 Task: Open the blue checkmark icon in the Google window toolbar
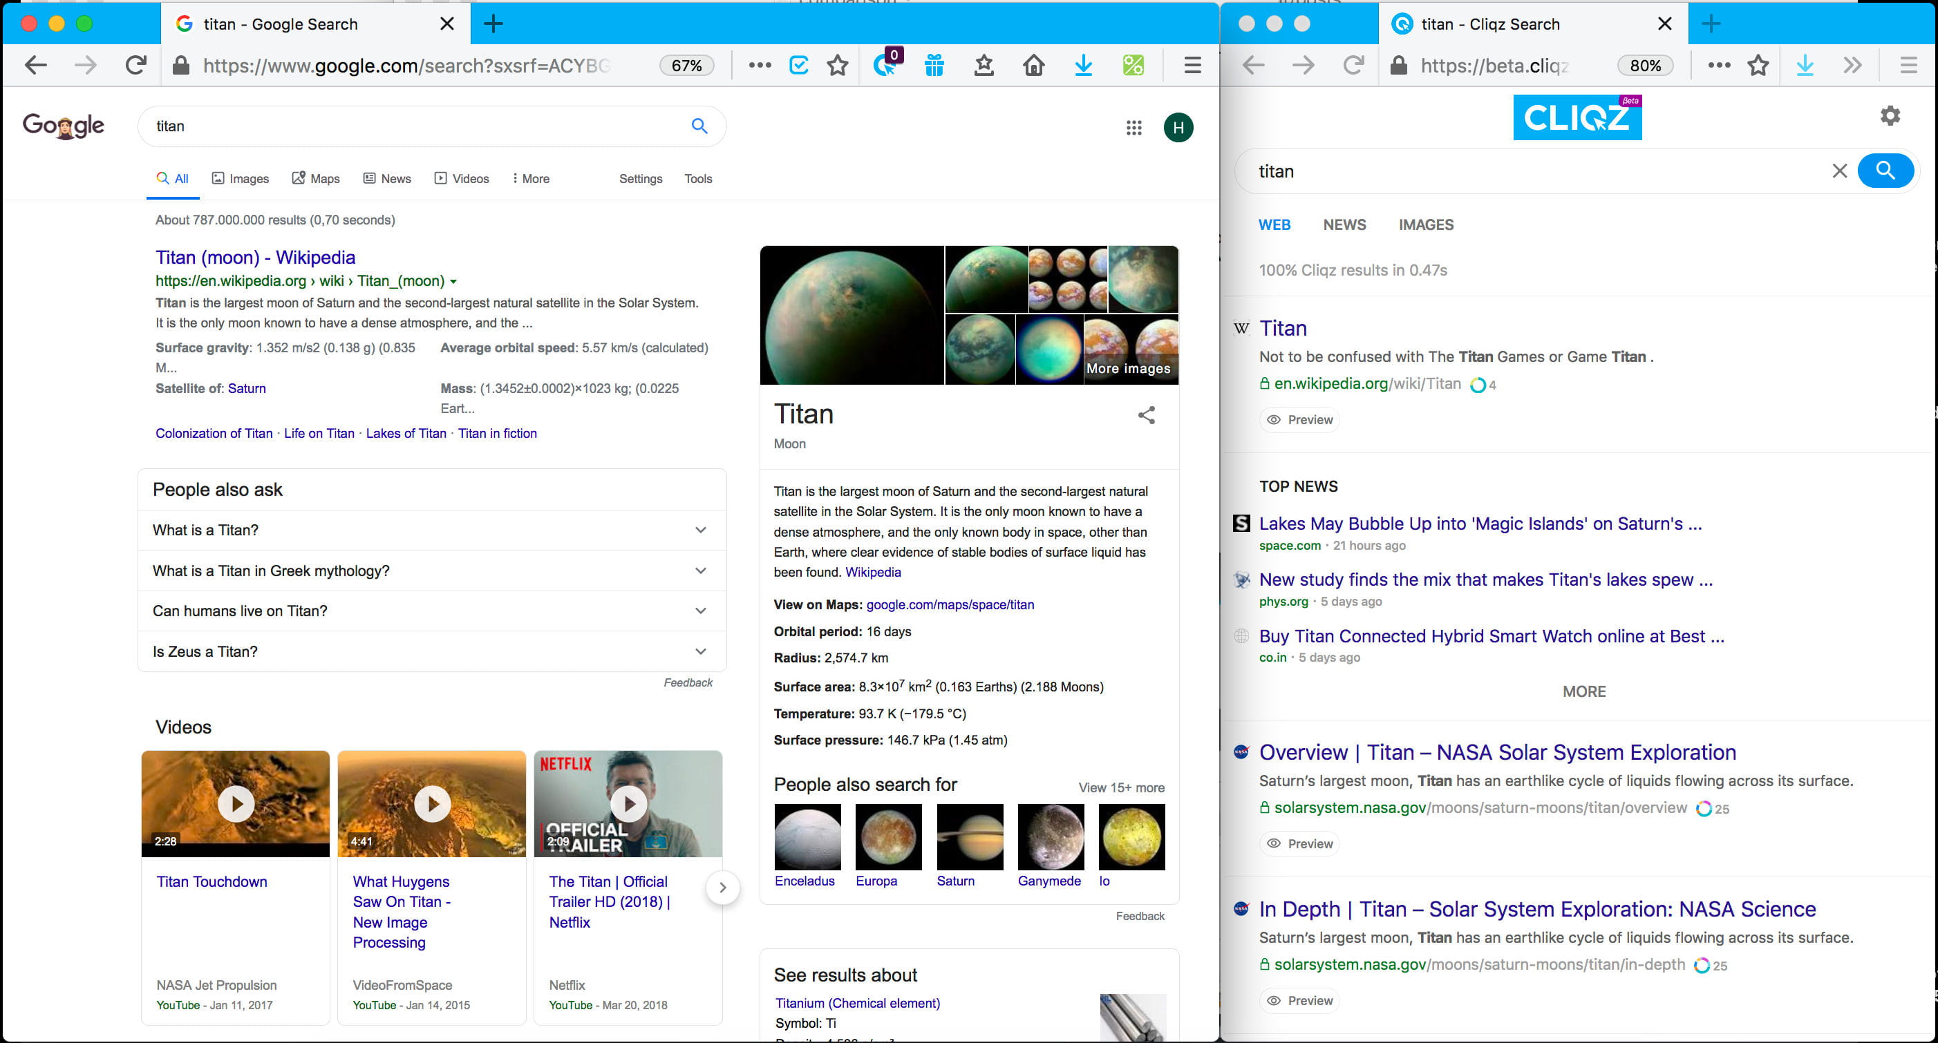point(799,66)
